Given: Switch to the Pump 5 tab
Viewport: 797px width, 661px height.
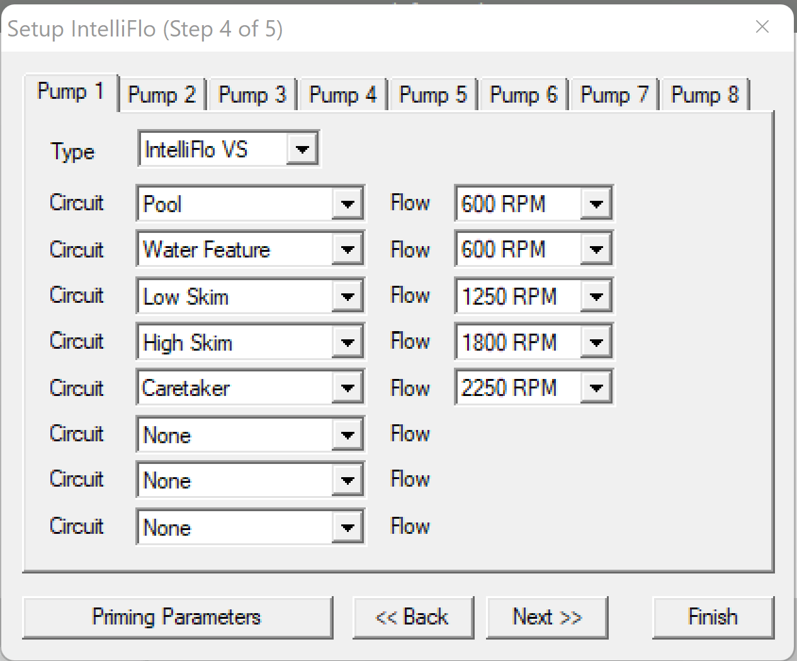Looking at the screenshot, I should [433, 94].
